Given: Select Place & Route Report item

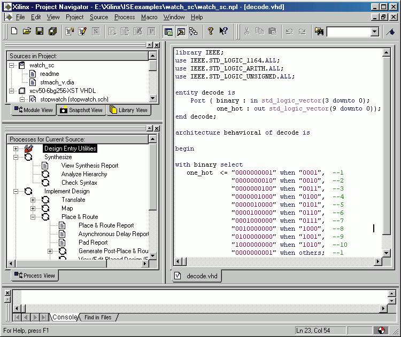Looking at the screenshot, I should 106,225.
